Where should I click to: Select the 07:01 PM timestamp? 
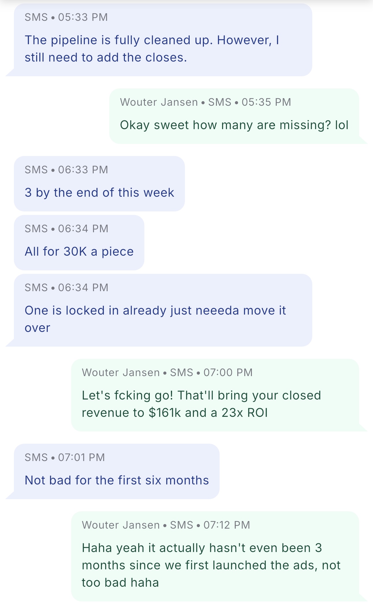pos(81,458)
